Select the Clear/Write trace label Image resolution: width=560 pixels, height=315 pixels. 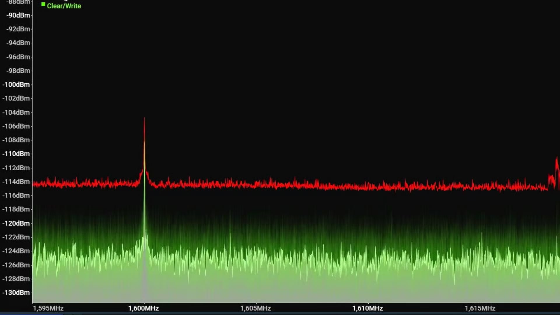click(x=64, y=6)
